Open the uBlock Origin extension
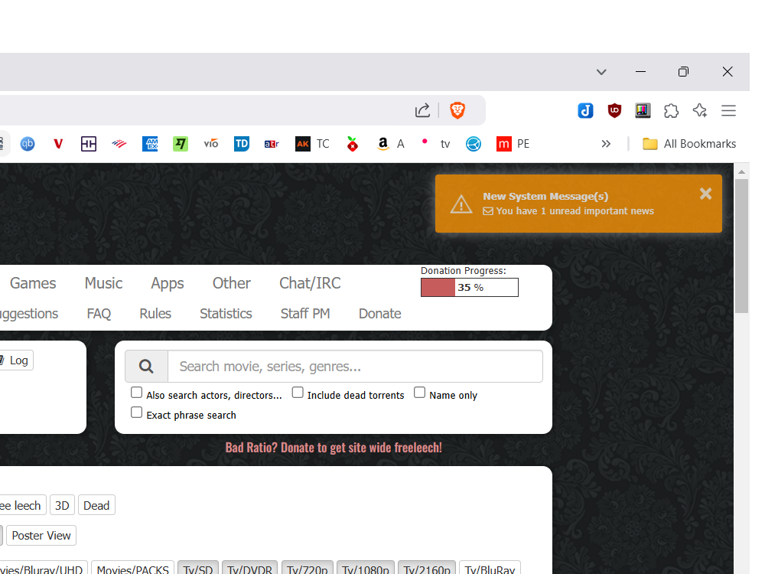This screenshot has height=574, width=765. click(614, 111)
